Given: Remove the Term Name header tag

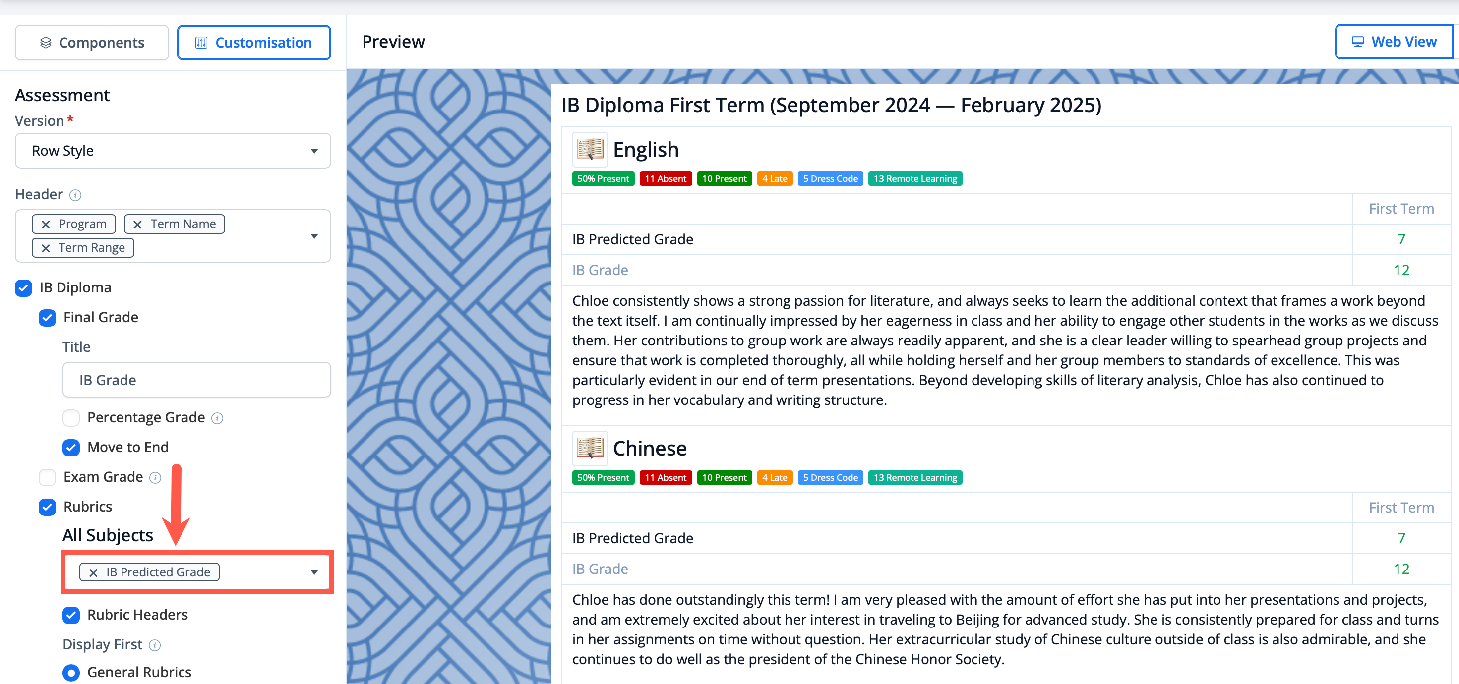Looking at the screenshot, I should (x=137, y=224).
